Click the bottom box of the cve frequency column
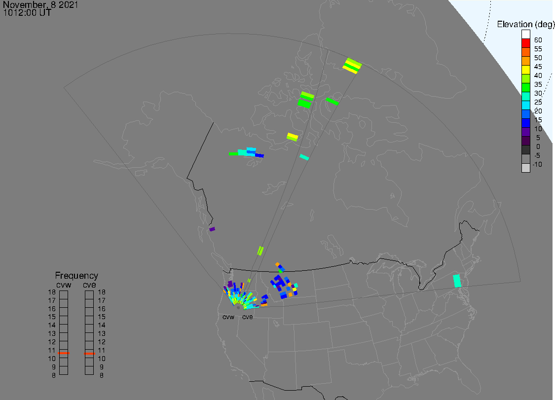The width and height of the screenshot is (555, 400). tap(89, 370)
